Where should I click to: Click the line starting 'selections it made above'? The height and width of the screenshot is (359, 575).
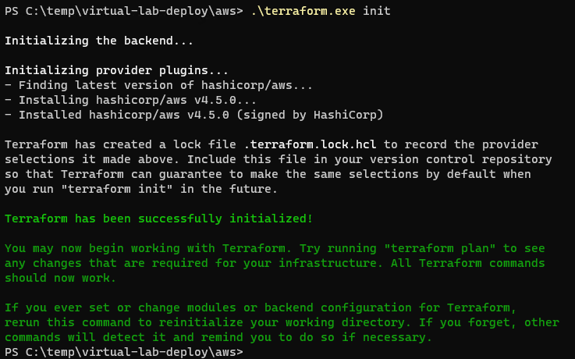pos(278,159)
